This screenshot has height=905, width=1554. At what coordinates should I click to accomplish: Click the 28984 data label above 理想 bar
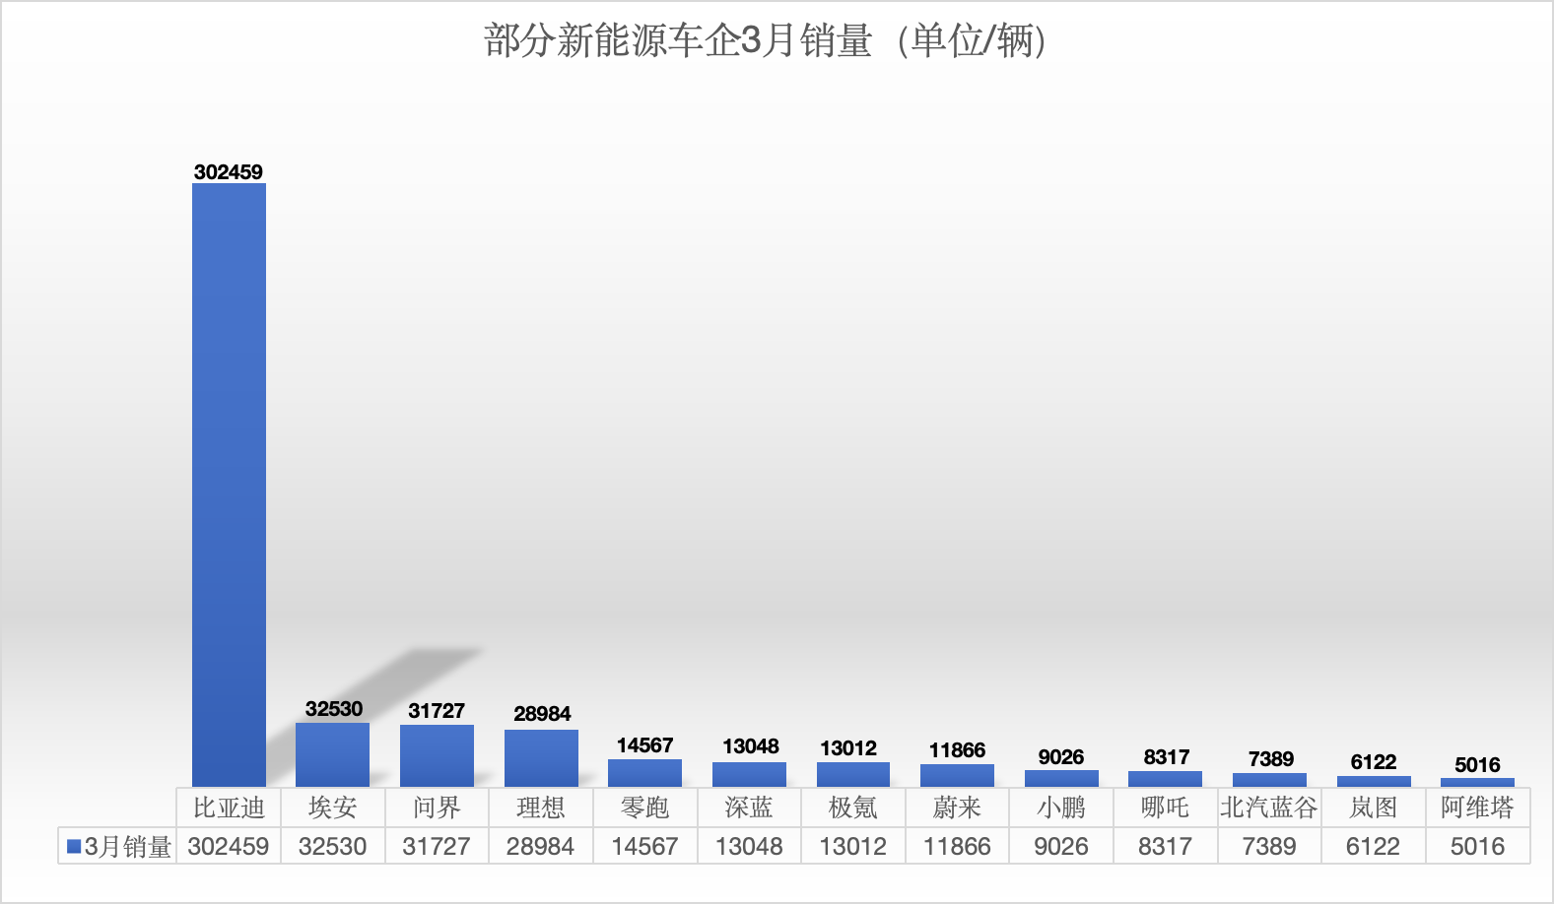pyautogui.click(x=542, y=714)
